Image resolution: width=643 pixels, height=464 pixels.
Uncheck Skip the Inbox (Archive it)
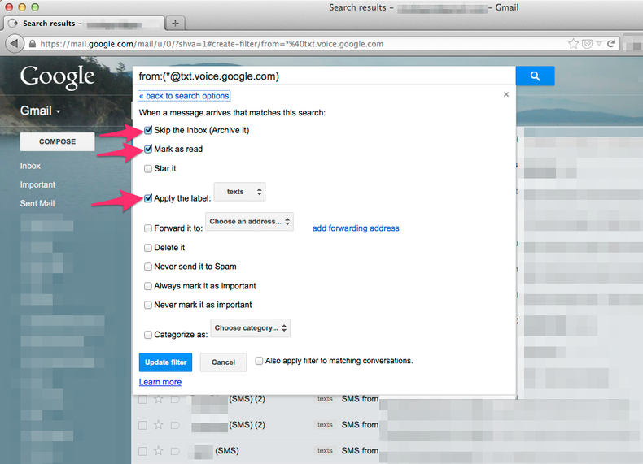(x=148, y=130)
